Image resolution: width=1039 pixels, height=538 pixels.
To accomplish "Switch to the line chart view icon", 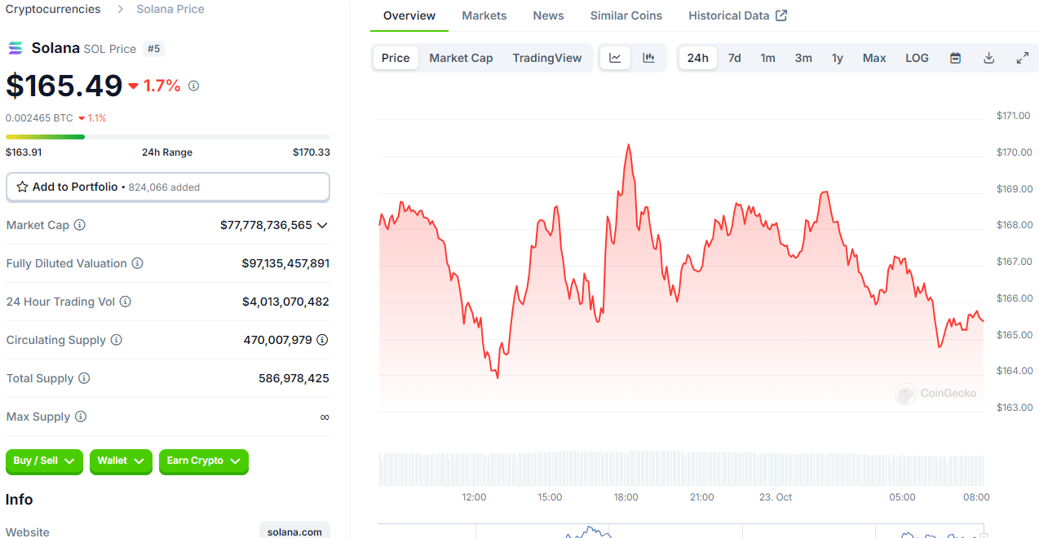I will [x=616, y=58].
